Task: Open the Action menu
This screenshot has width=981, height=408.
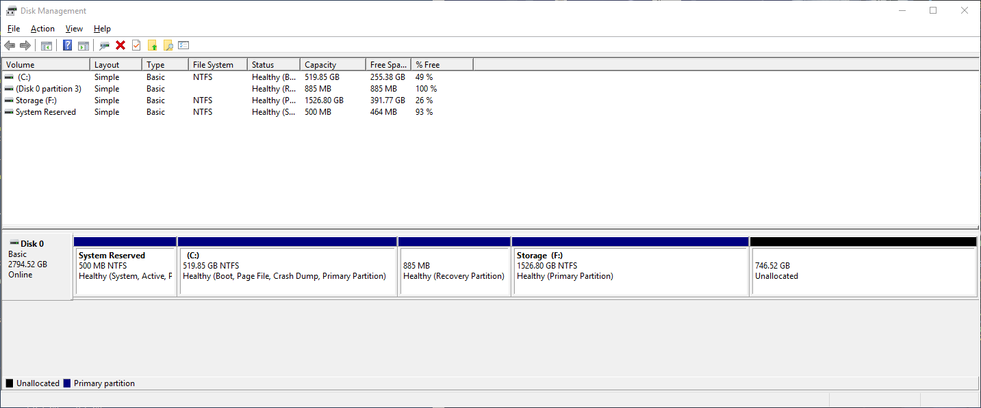Action: (42, 29)
